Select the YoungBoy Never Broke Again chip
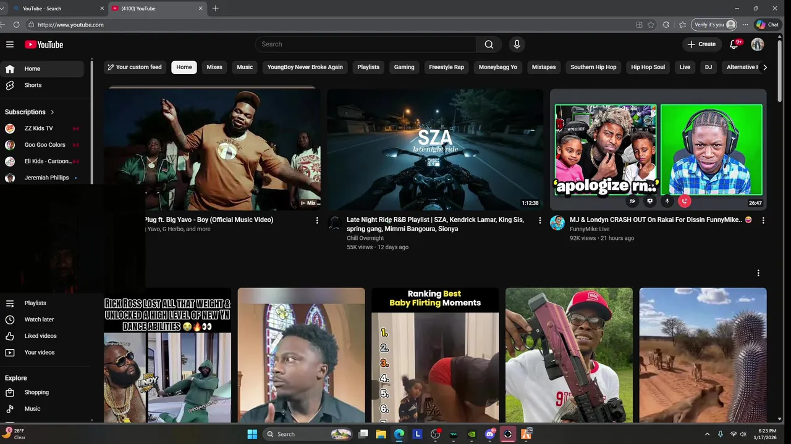 pyautogui.click(x=305, y=67)
